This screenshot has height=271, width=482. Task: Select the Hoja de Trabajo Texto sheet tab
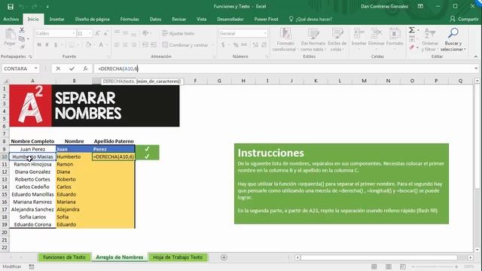point(178,257)
